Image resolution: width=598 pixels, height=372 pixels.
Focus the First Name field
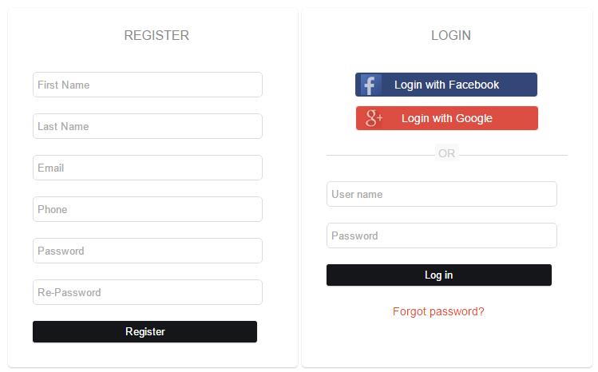click(148, 85)
